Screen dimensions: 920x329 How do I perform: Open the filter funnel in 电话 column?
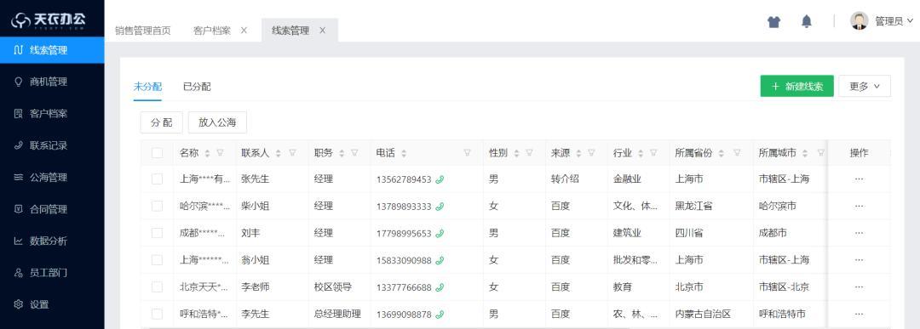click(x=467, y=153)
